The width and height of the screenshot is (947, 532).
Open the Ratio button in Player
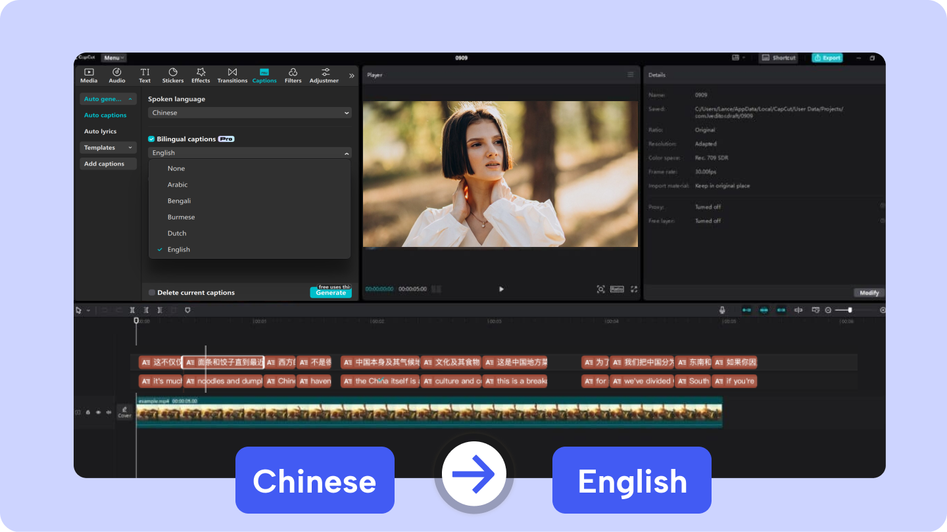point(617,289)
